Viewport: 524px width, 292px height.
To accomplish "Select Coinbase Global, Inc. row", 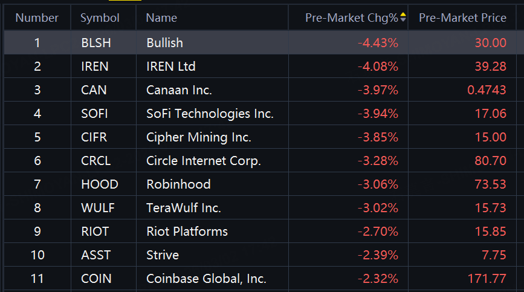I will pyautogui.click(x=206, y=279).
